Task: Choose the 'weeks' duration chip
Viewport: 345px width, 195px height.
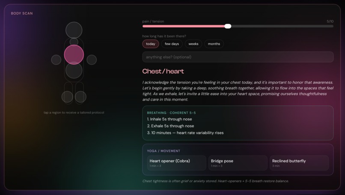Action: 193,44
